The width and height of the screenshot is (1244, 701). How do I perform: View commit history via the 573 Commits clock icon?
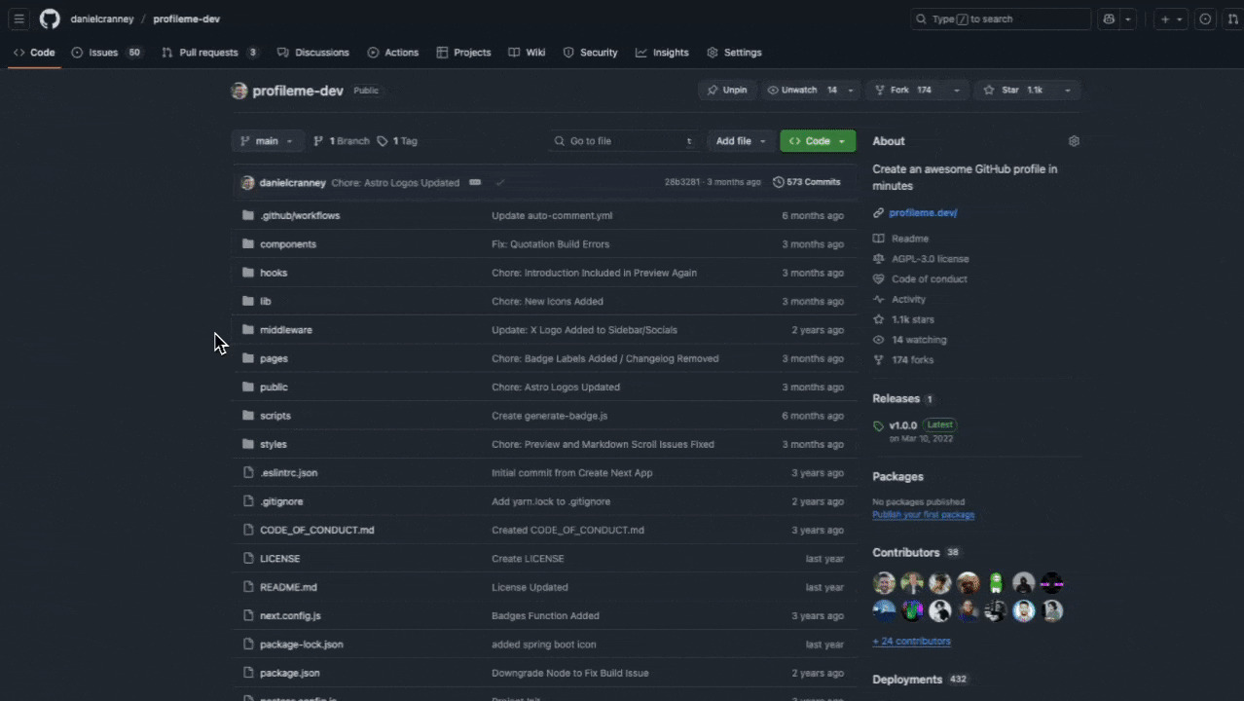tap(778, 181)
